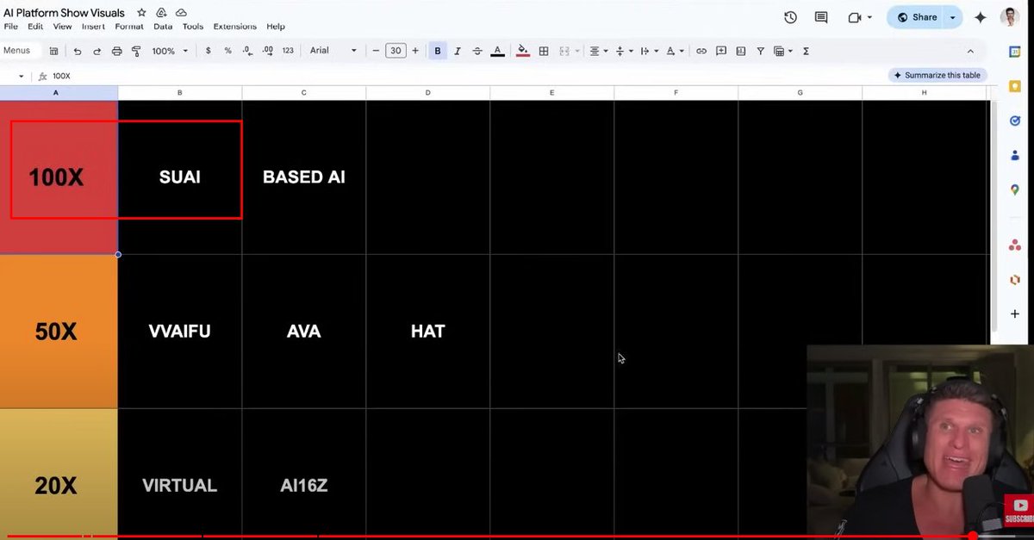The height and width of the screenshot is (540, 1034).
Task: Click the Share button
Action: coord(916,17)
